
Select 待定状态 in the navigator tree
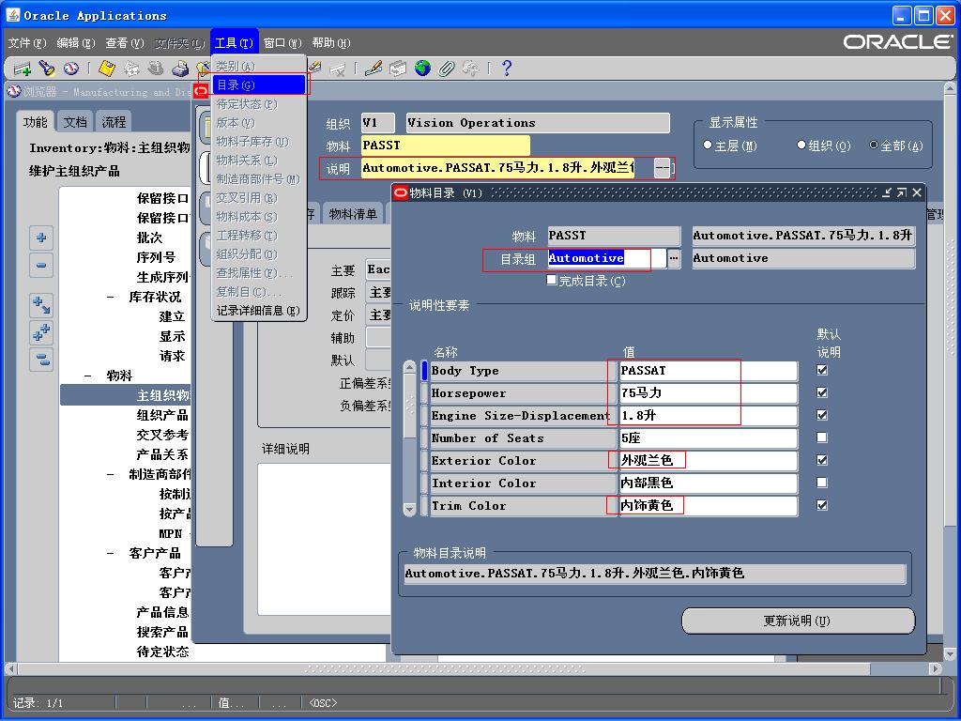(162, 652)
